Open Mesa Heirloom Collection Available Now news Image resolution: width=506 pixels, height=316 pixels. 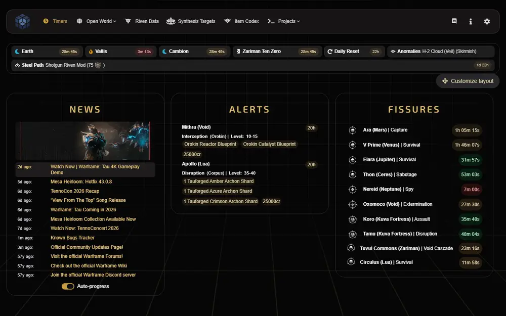pos(93,219)
